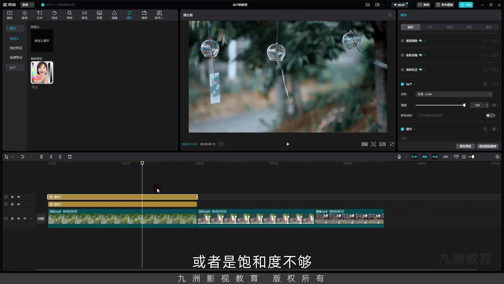This screenshot has width=504, height=284.
Task: Open the 媒体 media tab
Action: tap(10, 15)
